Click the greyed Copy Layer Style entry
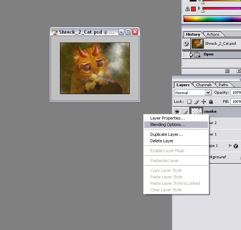This screenshot has height=230, width=241. 176,170
